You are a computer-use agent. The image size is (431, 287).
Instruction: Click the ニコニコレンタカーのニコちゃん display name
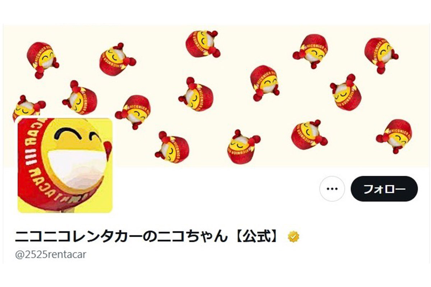121,237
